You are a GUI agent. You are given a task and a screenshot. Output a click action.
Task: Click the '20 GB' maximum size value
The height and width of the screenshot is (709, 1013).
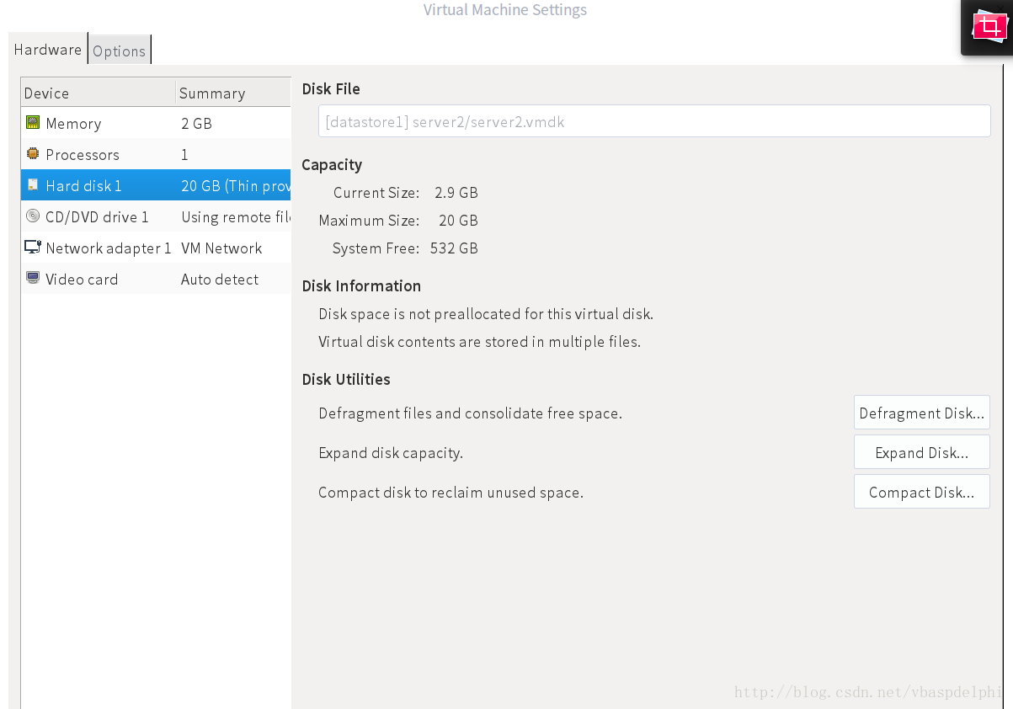pyautogui.click(x=458, y=221)
